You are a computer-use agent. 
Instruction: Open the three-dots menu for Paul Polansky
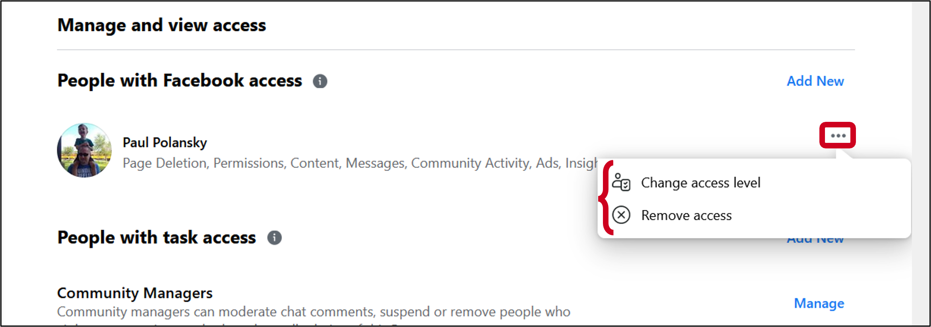[x=838, y=135]
